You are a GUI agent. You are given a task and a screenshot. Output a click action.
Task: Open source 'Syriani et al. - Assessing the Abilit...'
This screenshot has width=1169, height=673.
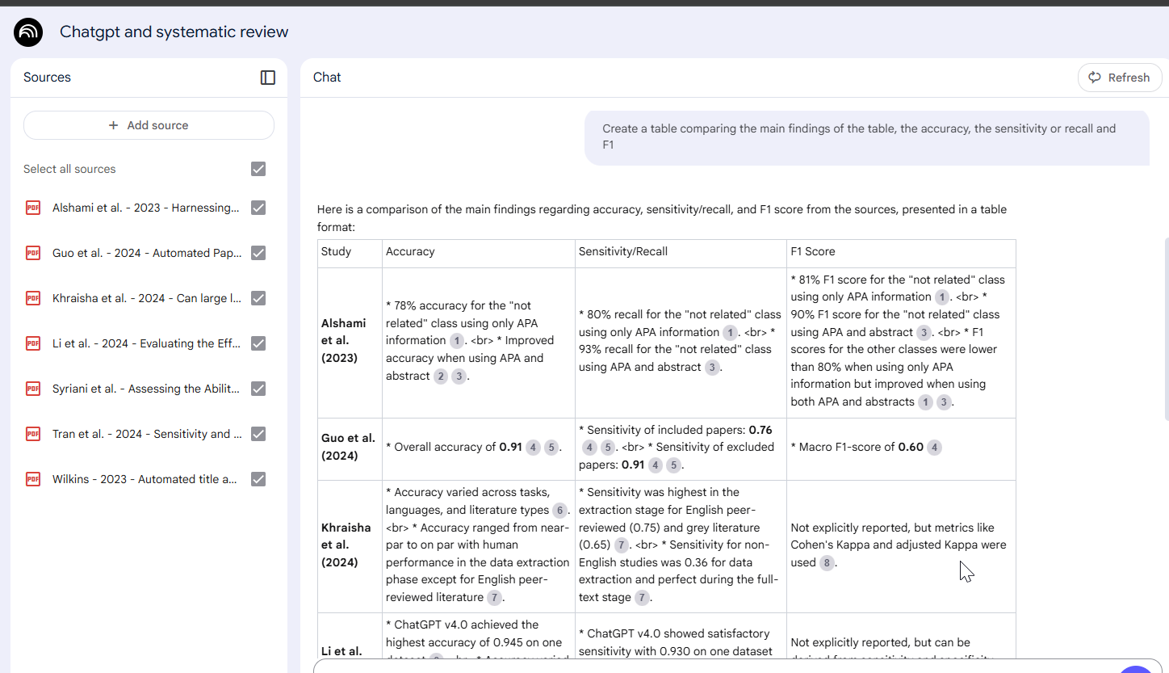(146, 389)
